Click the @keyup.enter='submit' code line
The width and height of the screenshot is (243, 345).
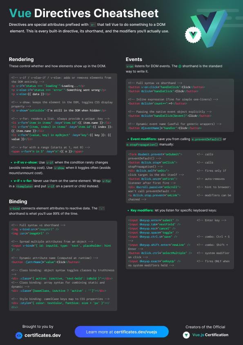tap(154, 220)
